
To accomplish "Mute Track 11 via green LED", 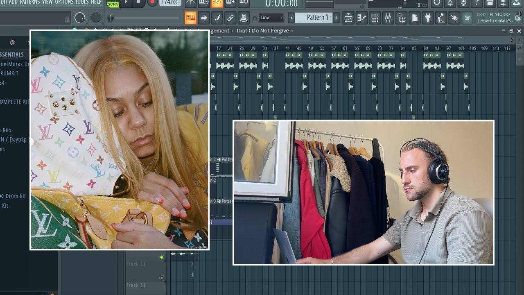I will tap(162, 257).
